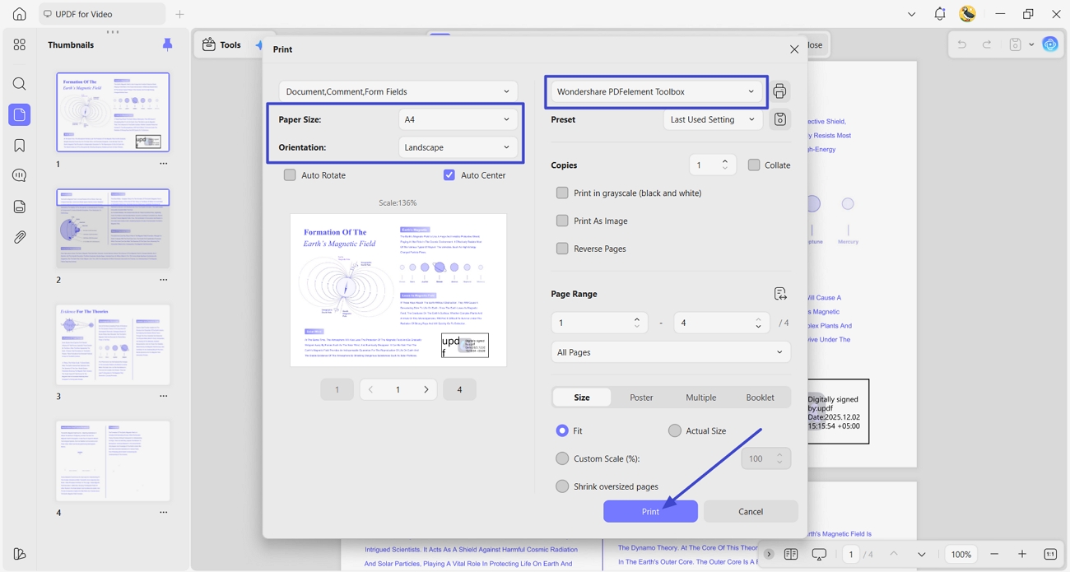
Task: Open the Preset Last Used Setting dropdown
Action: [713, 119]
